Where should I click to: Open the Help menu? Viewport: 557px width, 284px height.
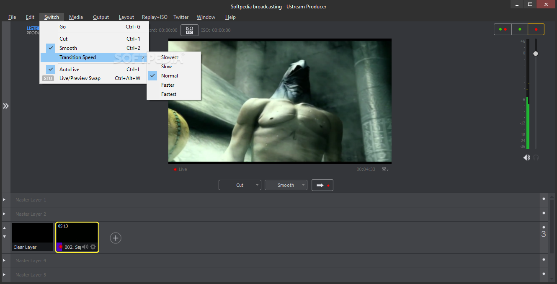tap(230, 17)
